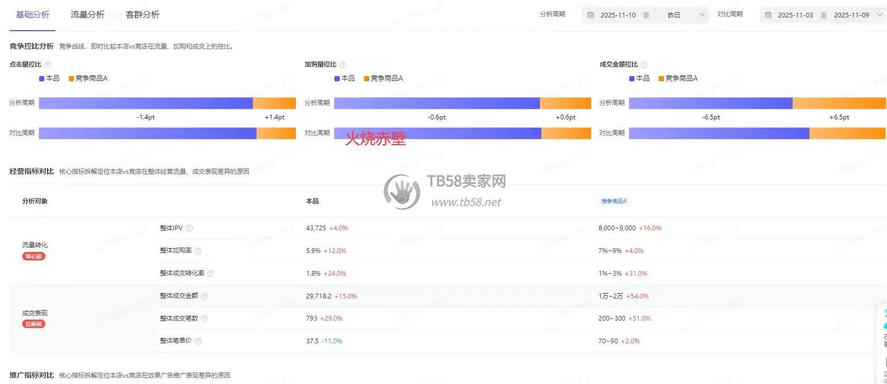Click help icon beside 整体笔单价
This screenshot has width=887, height=384.
pyautogui.click(x=198, y=341)
